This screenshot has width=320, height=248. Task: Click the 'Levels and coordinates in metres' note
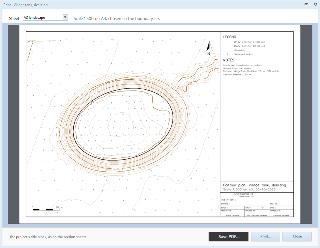pos(242,65)
